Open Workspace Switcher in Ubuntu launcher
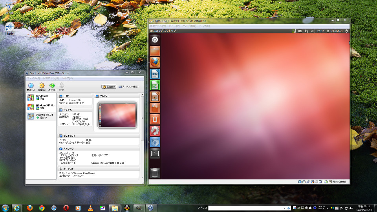 (155, 154)
